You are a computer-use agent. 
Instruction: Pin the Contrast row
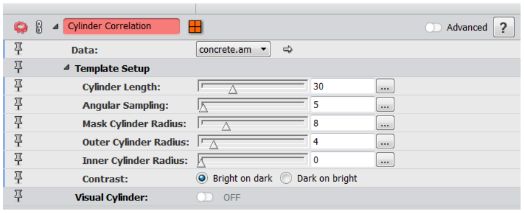19,179
